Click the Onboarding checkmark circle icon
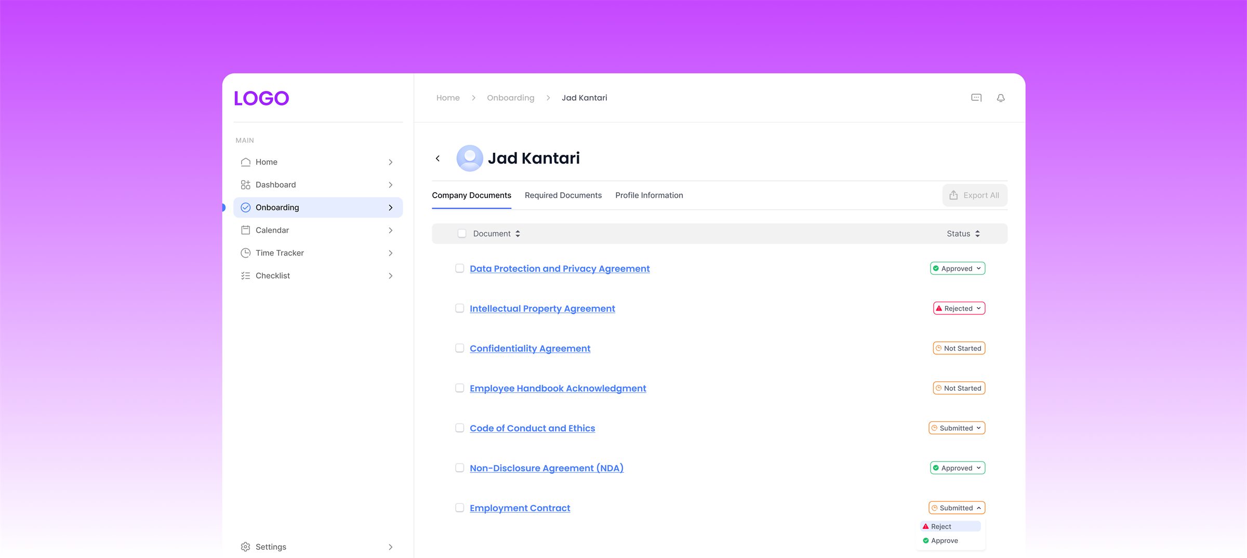Image resolution: width=1247 pixels, height=558 pixels. pyautogui.click(x=246, y=207)
